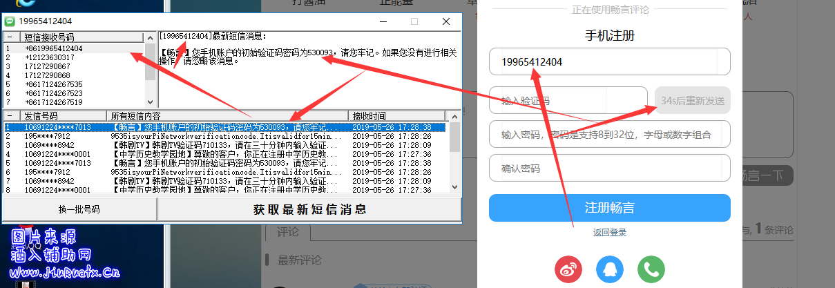The image size is (835, 288).
Task: Choose the green phone login icon
Action: (x=651, y=269)
